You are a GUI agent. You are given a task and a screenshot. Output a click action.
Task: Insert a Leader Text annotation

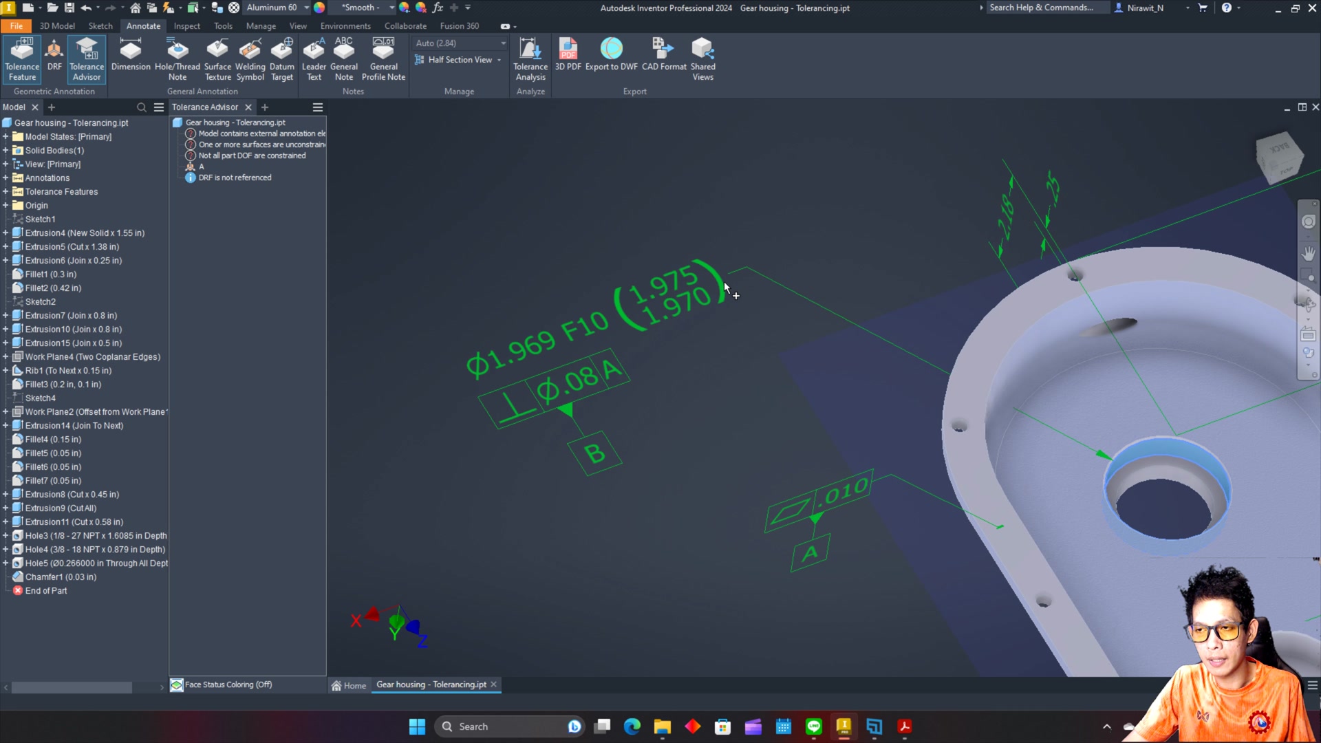314,59
